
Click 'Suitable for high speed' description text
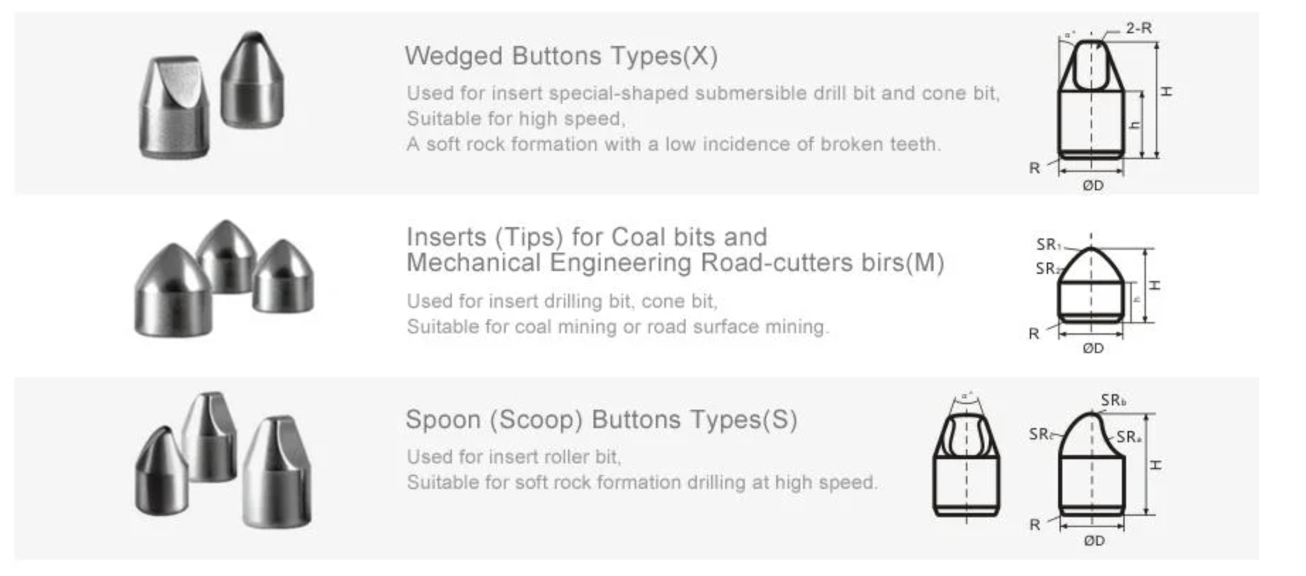point(516,119)
